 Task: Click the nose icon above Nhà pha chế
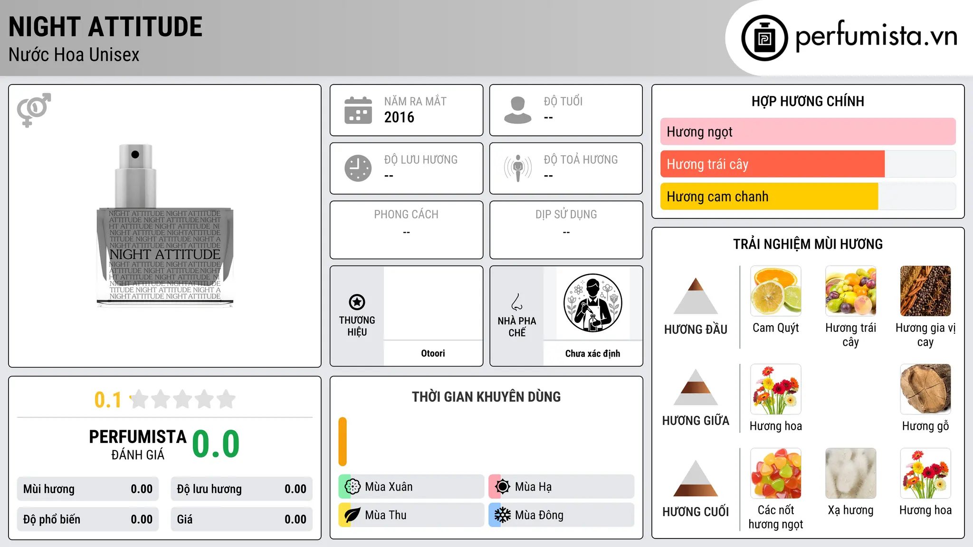coord(517,302)
